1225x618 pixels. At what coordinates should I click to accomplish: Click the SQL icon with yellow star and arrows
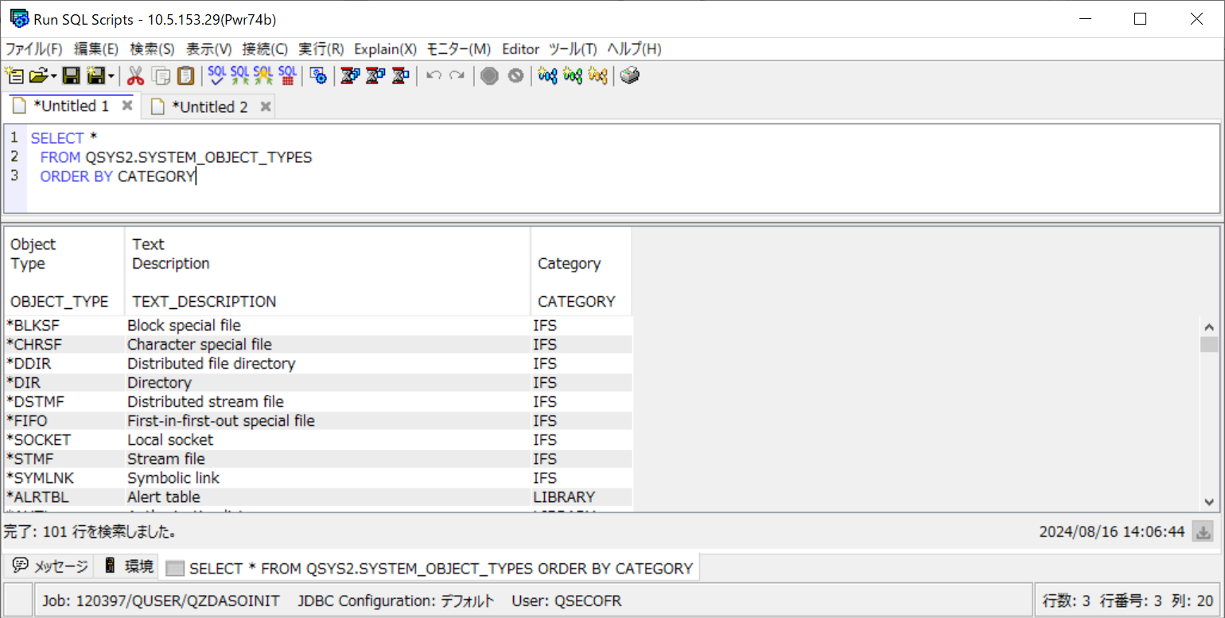[x=263, y=75]
